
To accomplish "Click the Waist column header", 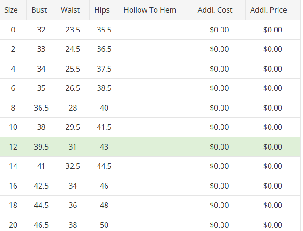I will pyautogui.click(x=71, y=10).
